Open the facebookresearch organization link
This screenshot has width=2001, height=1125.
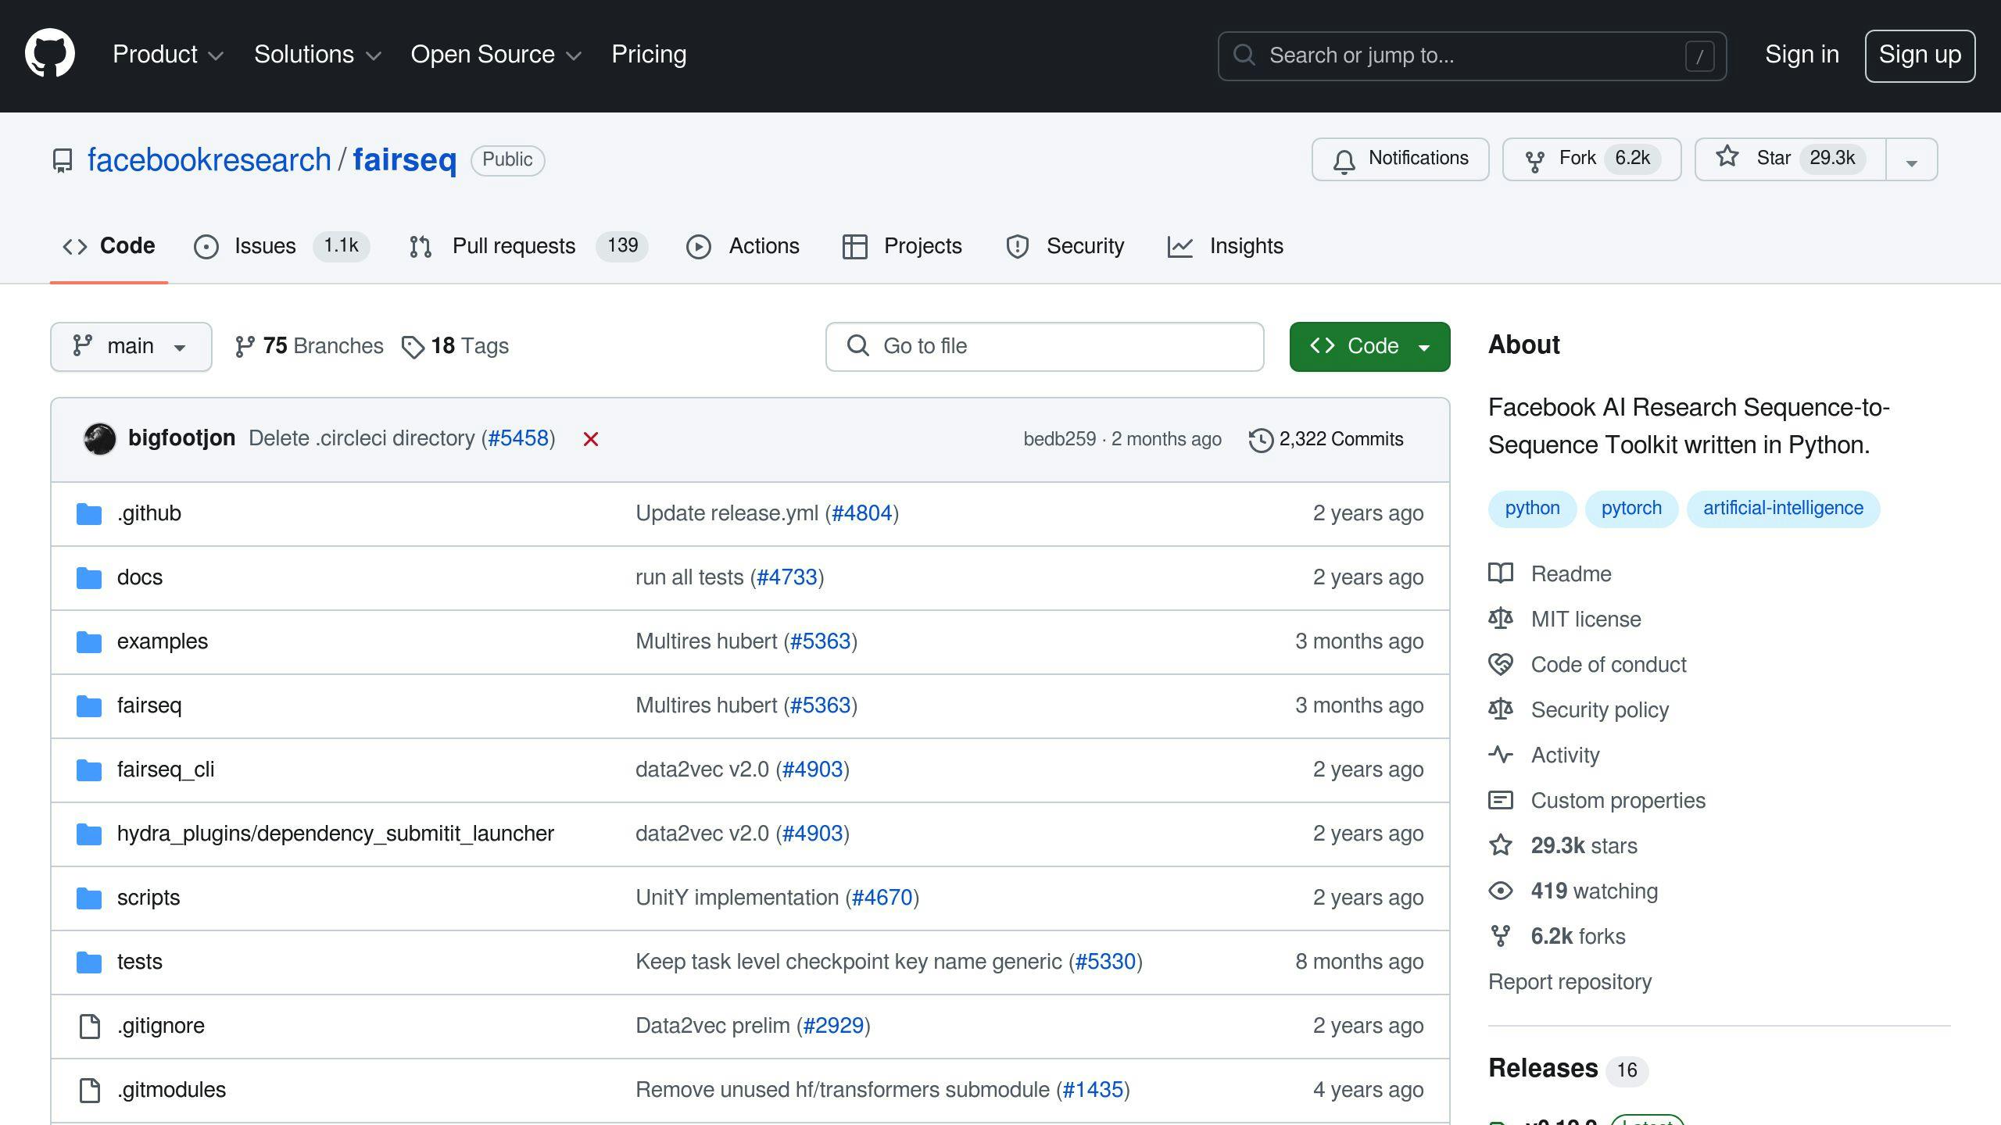[209, 160]
